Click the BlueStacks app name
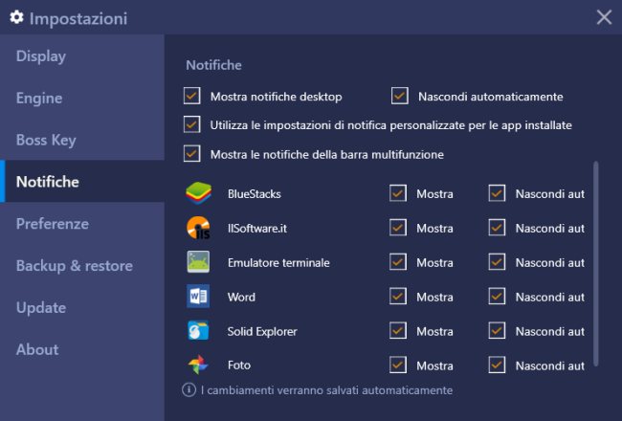 pos(255,193)
